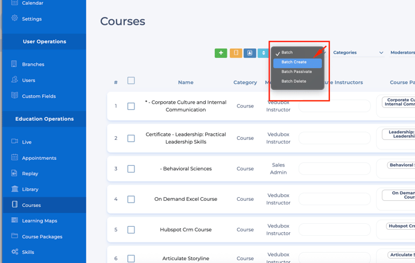Click the dark blue user icon button
This screenshot has height=263, width=415.
(250, 53)
